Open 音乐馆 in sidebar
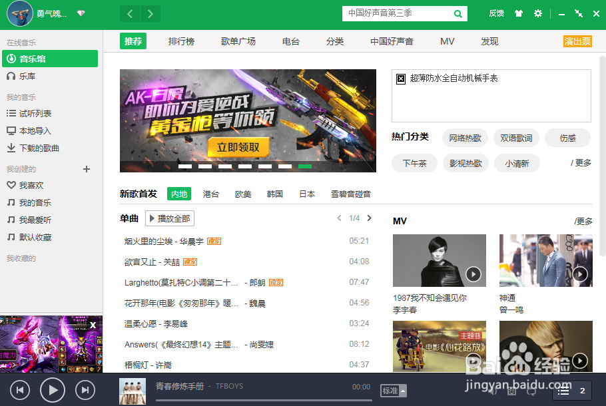The width and height of the screenshot is (606, 406). coord(50,59)
